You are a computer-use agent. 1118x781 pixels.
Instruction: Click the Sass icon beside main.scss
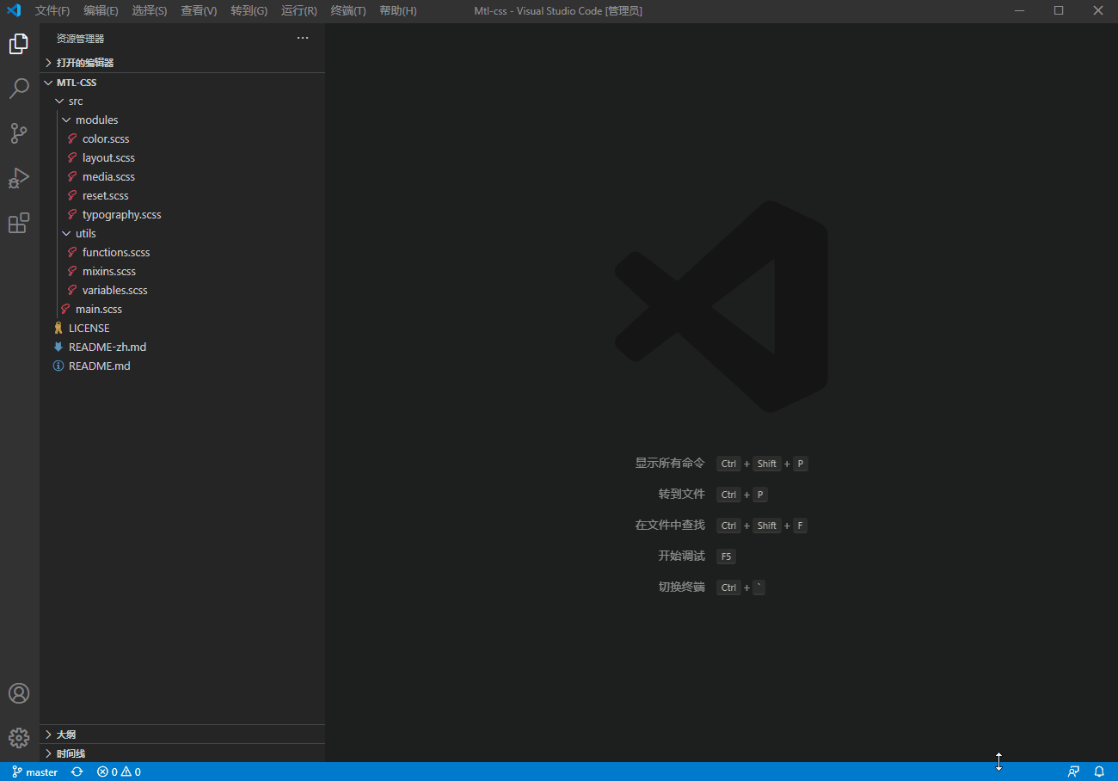(x=65, y=309)
